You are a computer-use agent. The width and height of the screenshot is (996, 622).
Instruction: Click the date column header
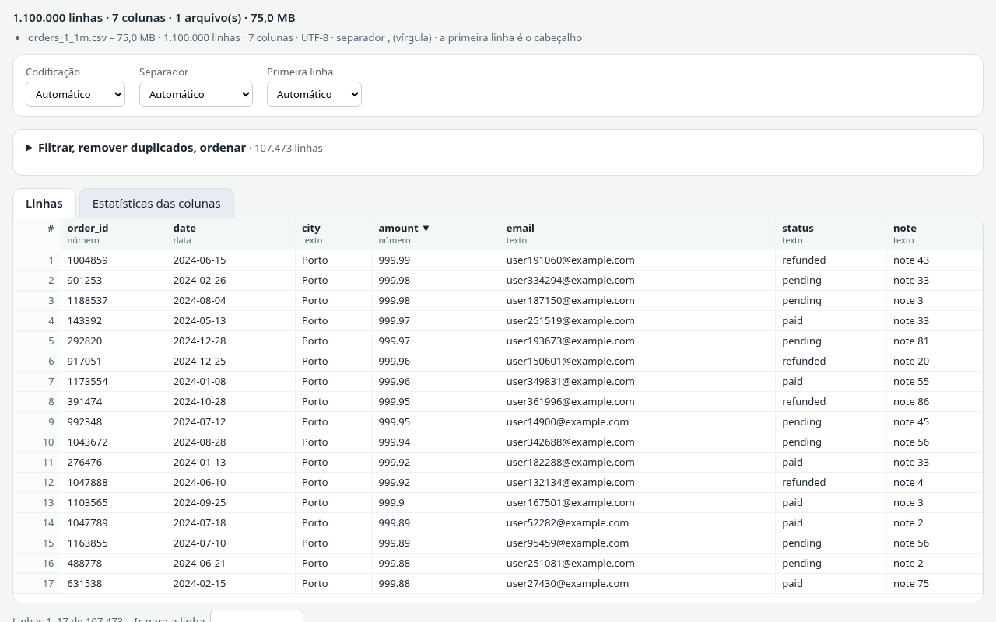[x=231, y=234]
